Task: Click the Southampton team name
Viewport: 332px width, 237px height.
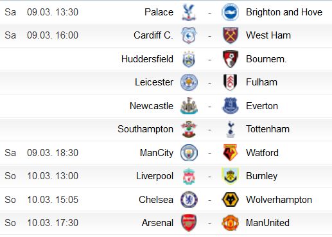Action: pos(146,129)
